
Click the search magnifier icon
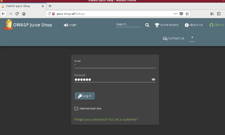pos(147,25)
